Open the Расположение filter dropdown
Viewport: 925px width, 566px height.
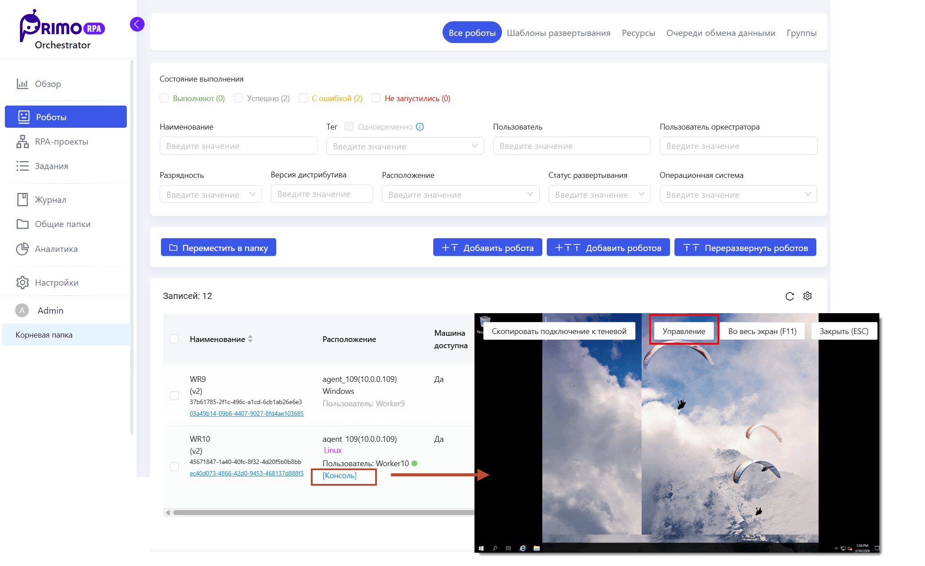(x=460, y=194)
